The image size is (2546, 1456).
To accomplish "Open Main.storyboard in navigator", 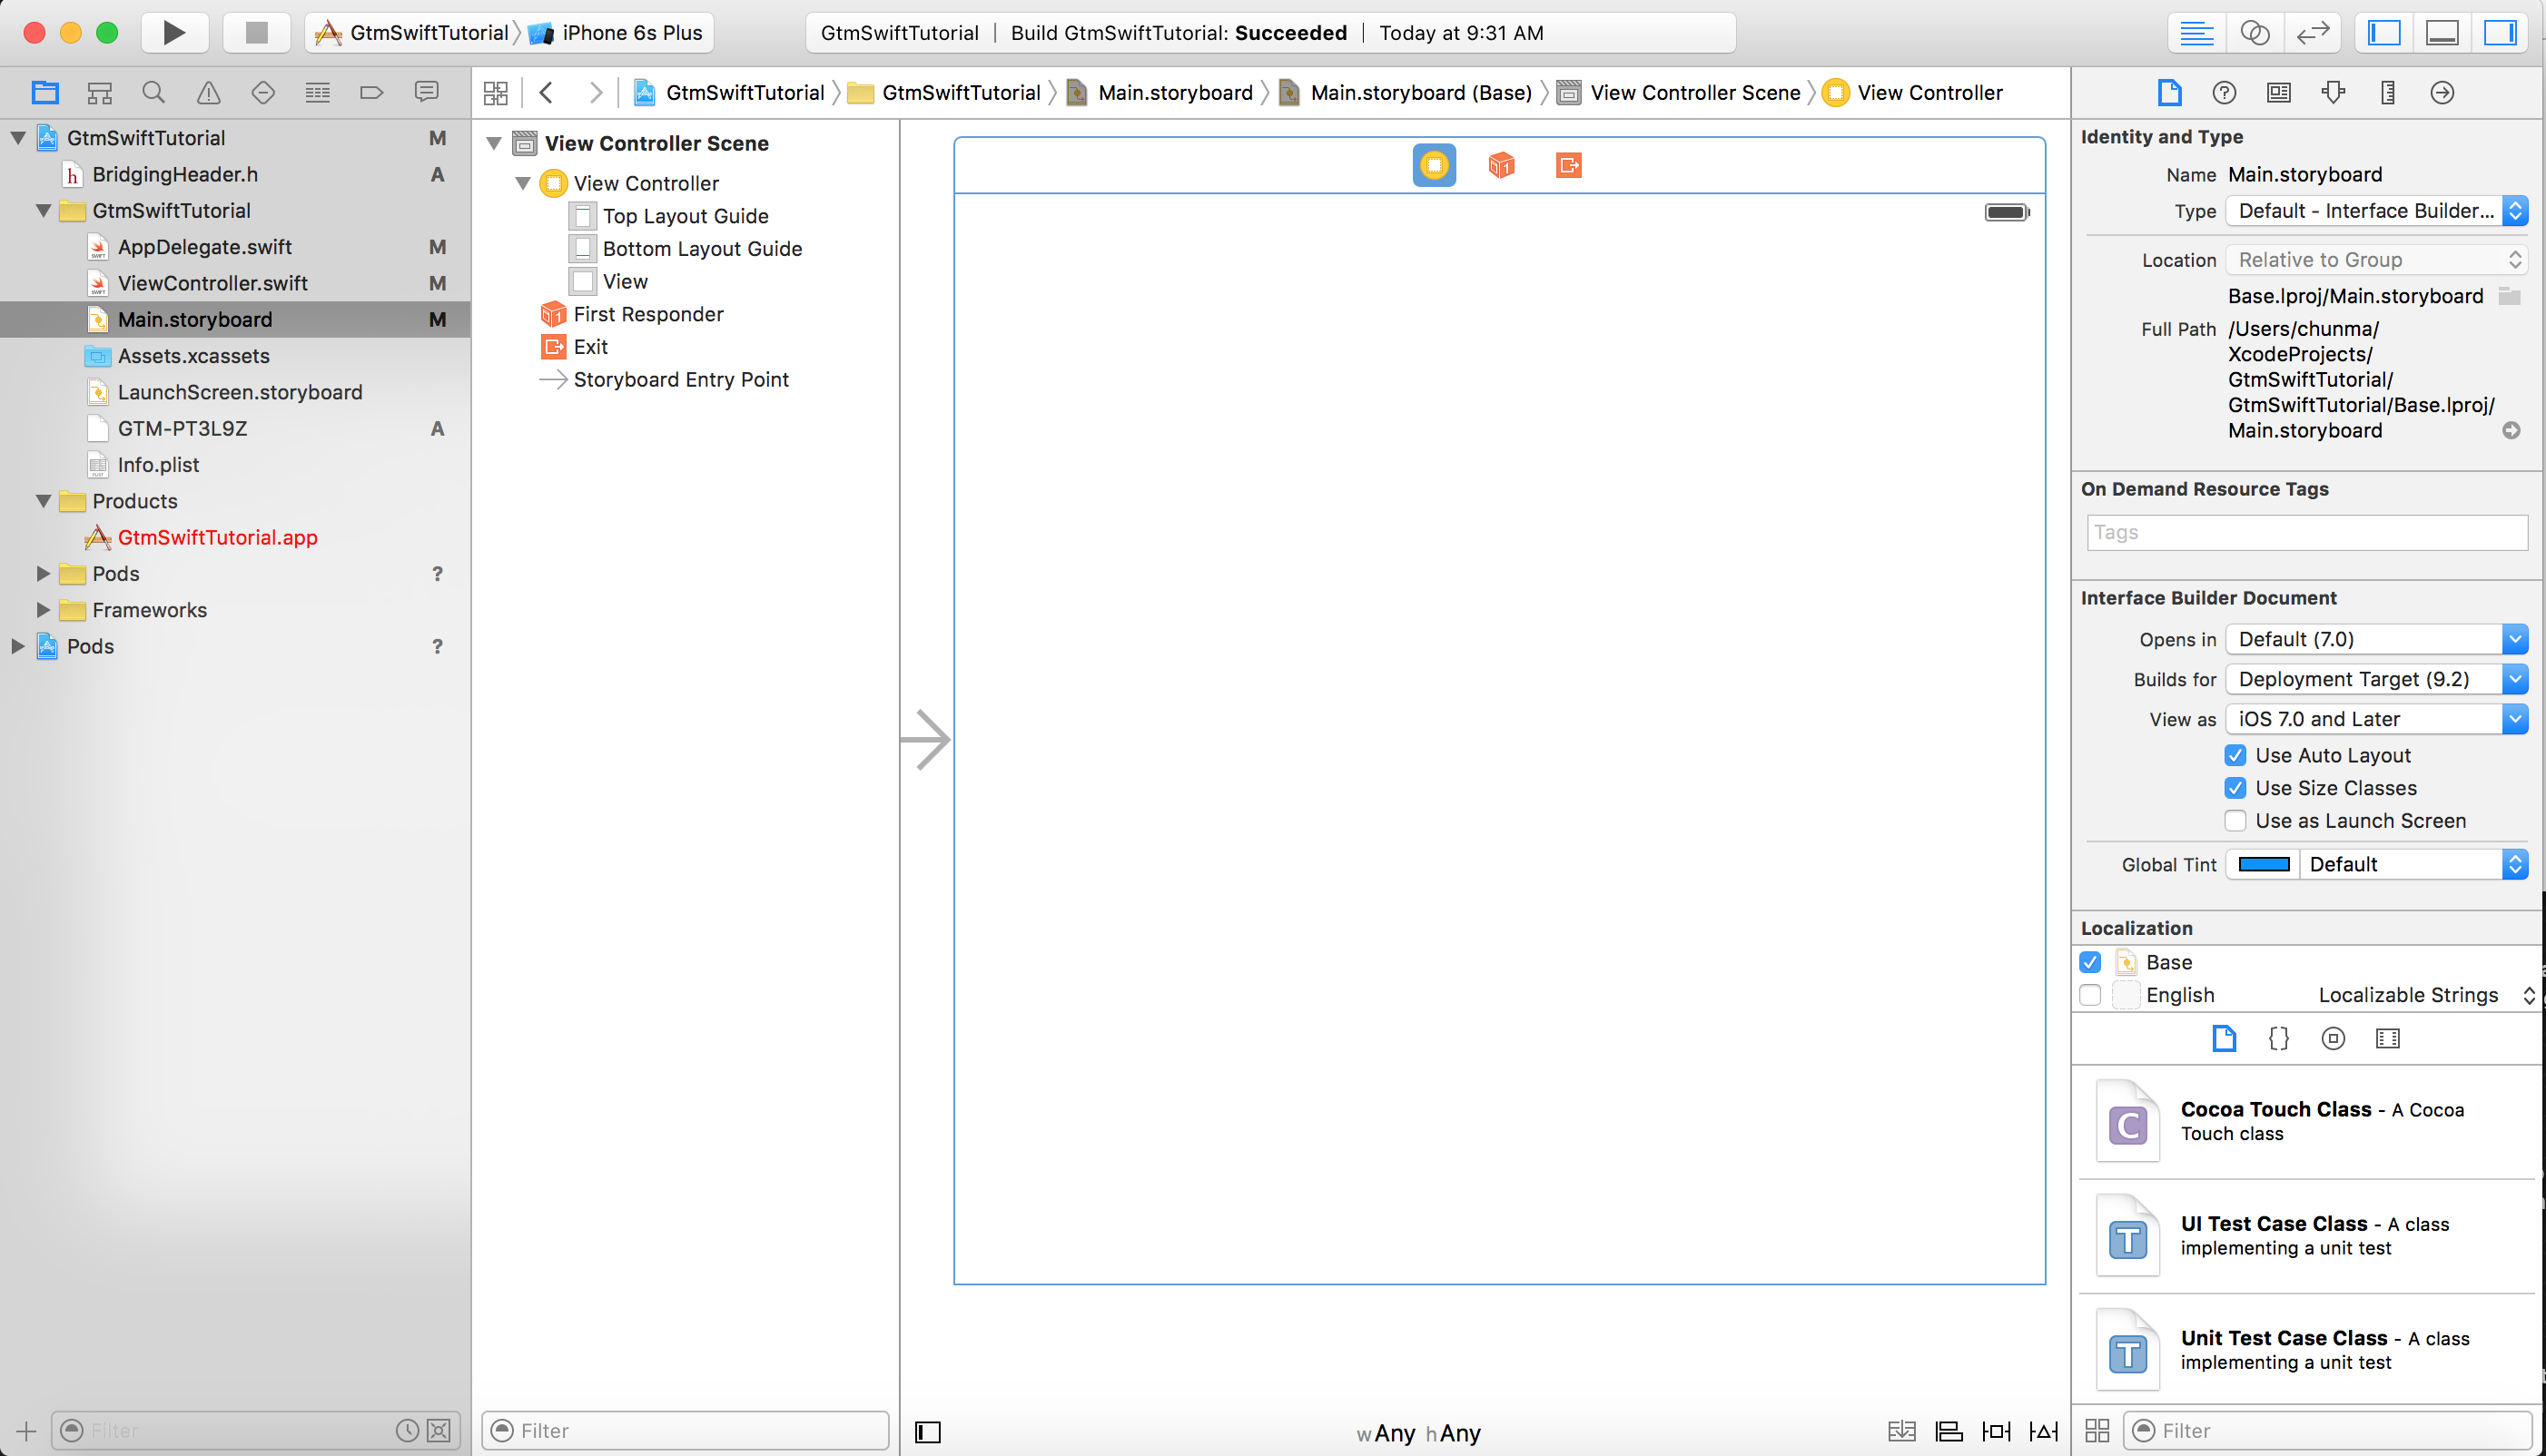I will pyautogui.click(x=194, y=318).
